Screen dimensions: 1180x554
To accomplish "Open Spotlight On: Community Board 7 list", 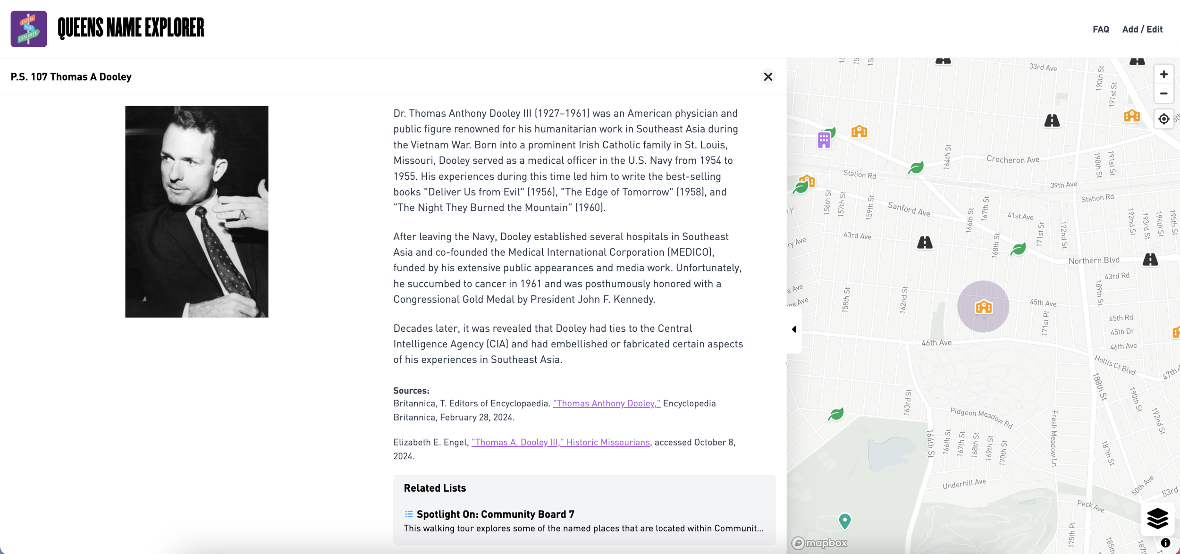I will 495,514.
